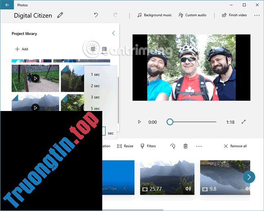
Task: Open Custom audio options
Action: [x=192, y=15]
